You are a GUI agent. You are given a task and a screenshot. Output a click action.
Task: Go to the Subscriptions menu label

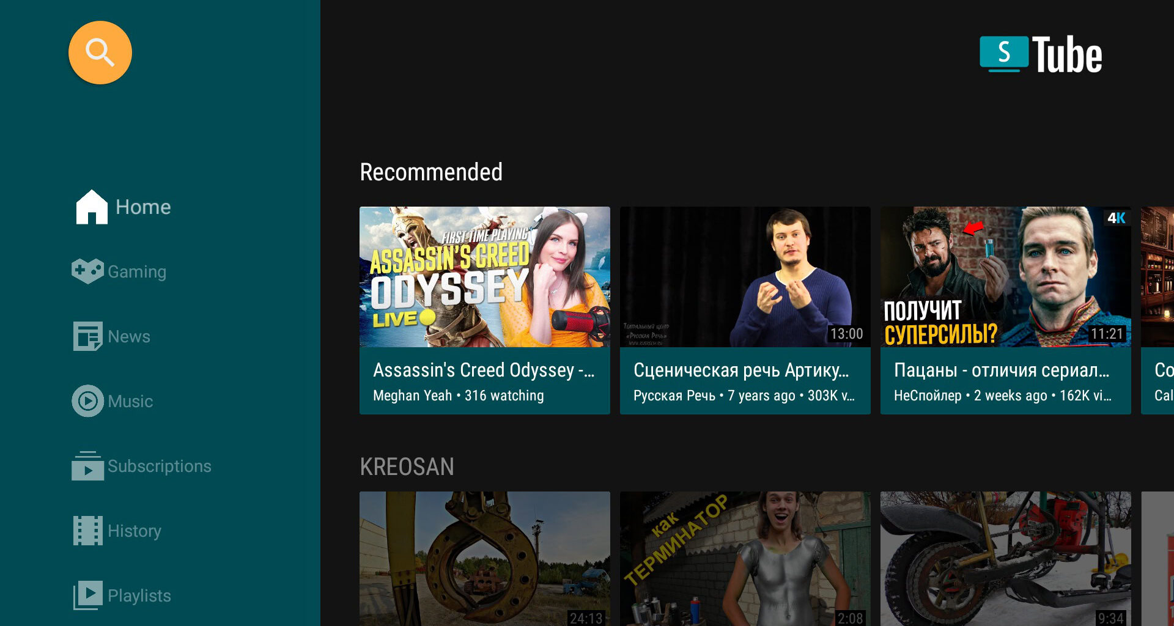pos(159,466)
